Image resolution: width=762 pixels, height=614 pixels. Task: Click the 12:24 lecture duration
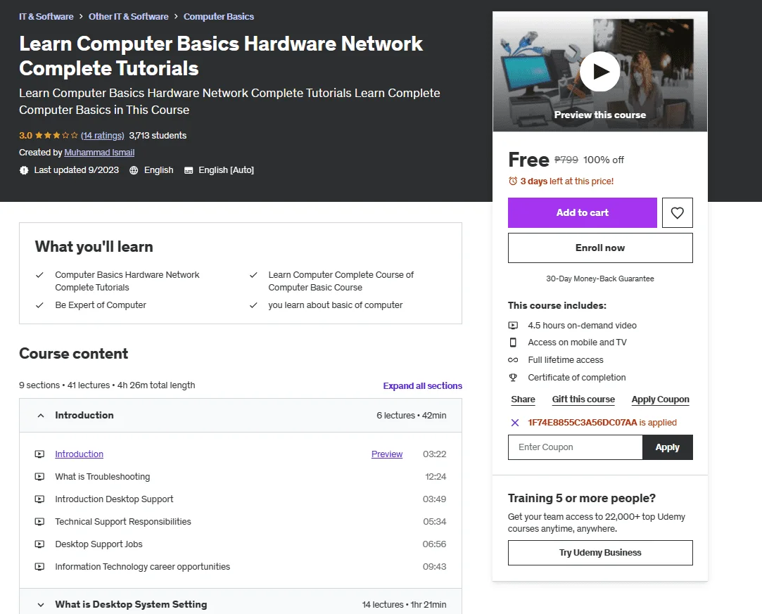coord(436,477)
